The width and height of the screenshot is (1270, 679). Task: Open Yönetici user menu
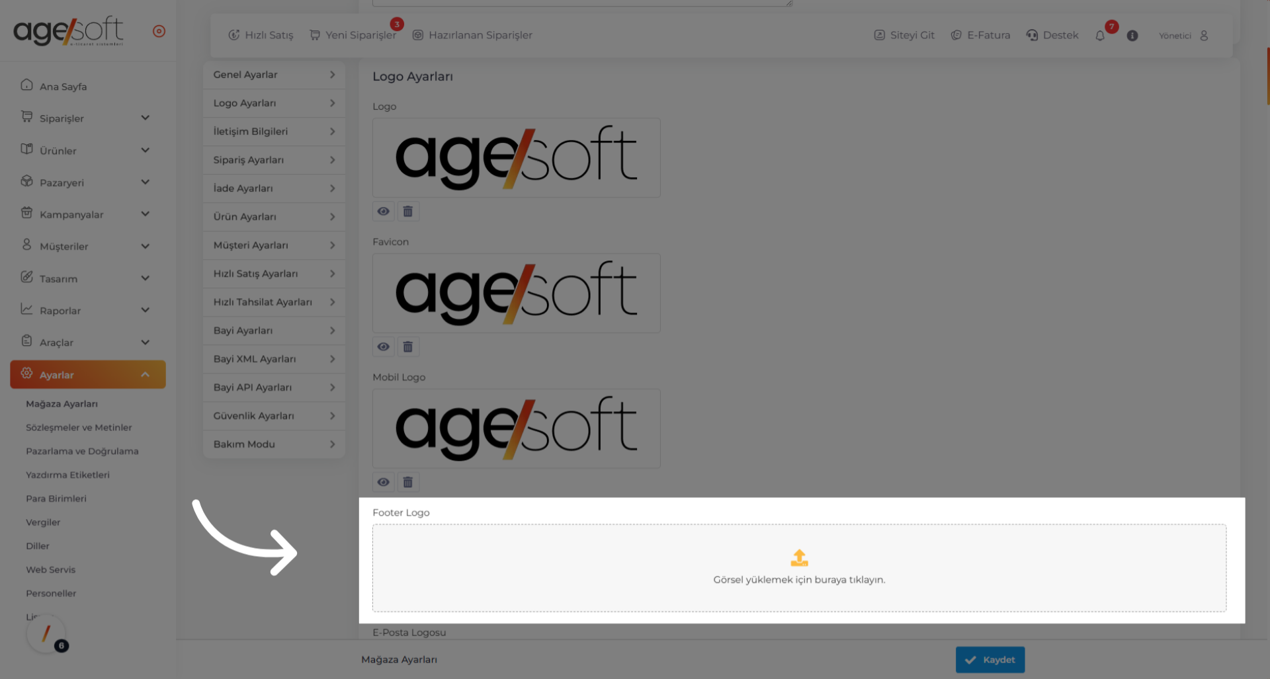(1184, 36)
